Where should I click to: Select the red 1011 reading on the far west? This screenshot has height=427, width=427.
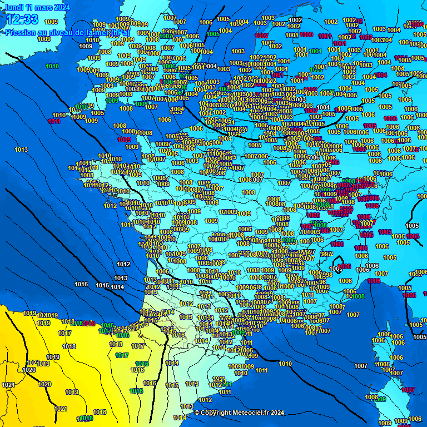click(x=54, y=121)
